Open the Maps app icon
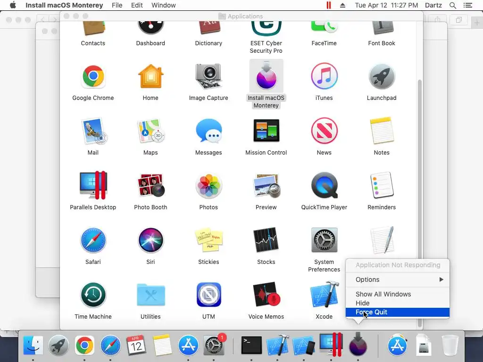The width and height of the screenshot is (483, 362). (150, 131)
